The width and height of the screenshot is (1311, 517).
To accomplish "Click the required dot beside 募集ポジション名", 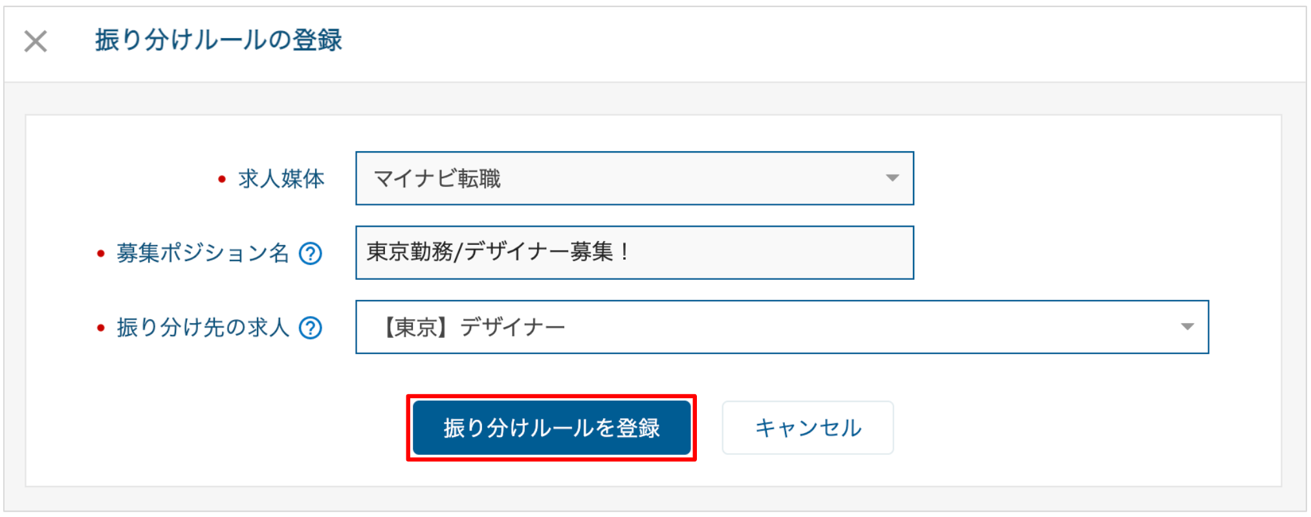I will [x=101, y=254].
